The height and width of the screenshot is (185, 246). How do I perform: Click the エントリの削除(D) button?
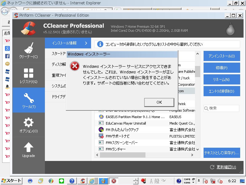(x=222, y=91)
